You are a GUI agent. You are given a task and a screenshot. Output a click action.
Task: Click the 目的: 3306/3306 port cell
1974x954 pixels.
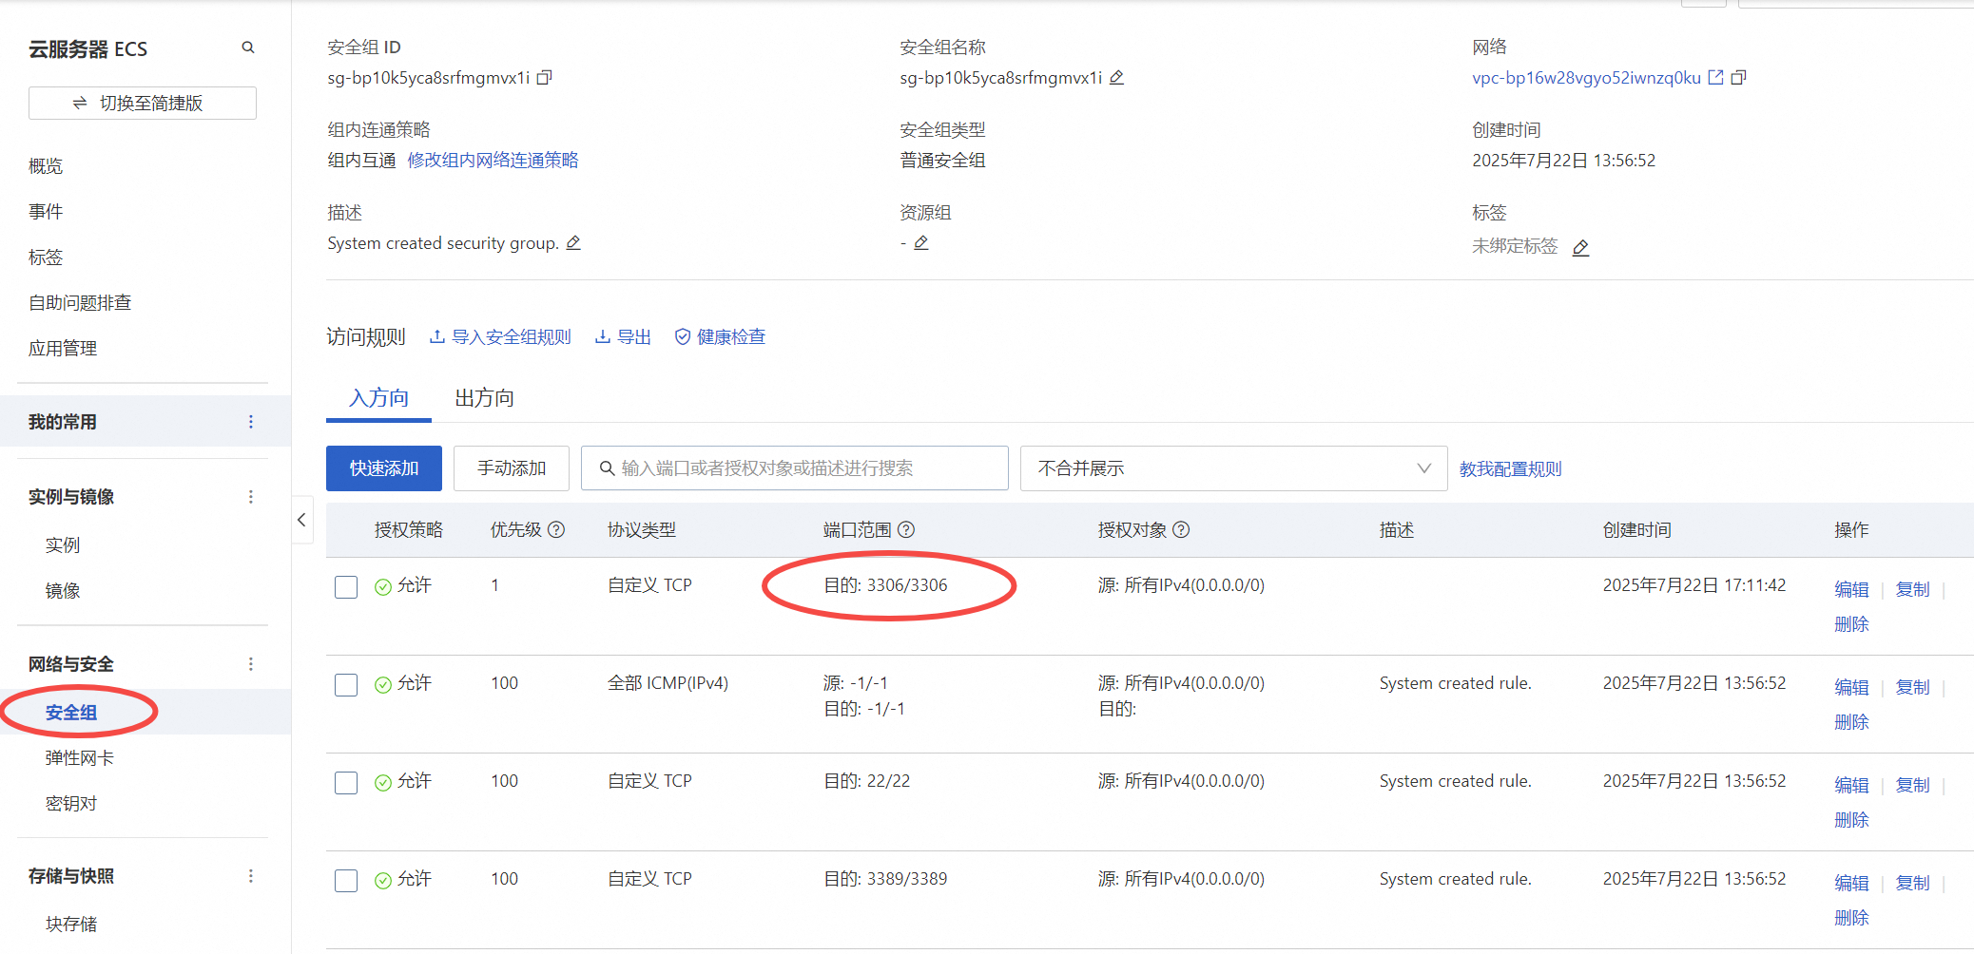885,585
